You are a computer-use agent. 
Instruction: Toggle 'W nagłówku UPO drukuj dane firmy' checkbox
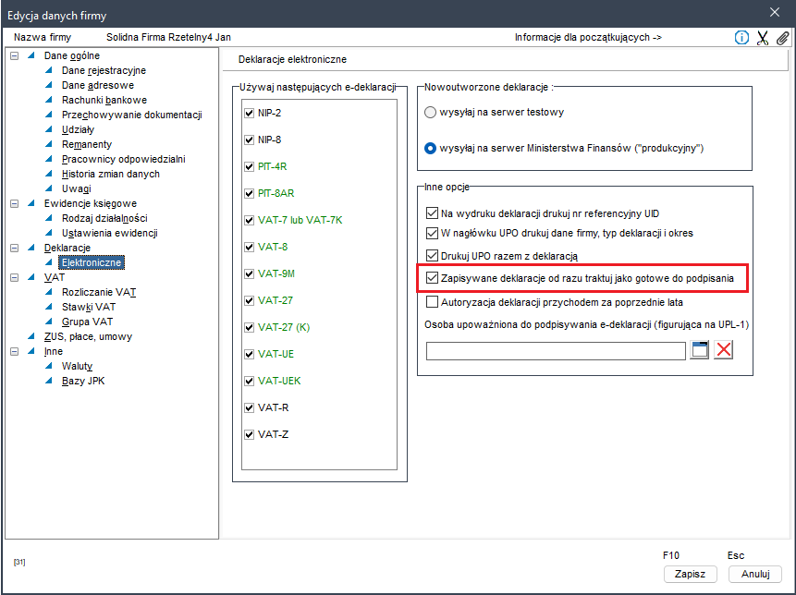point(432,234)
